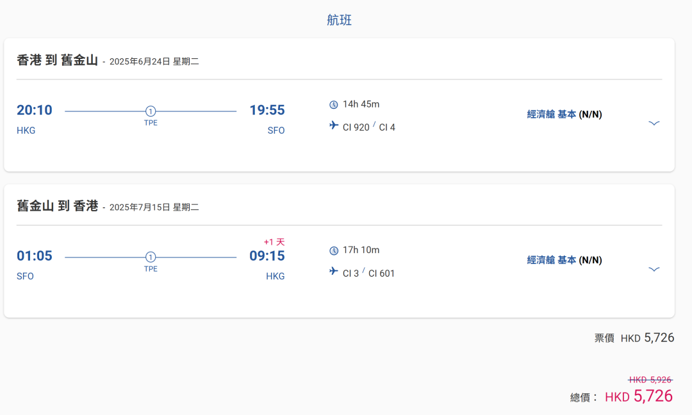Click the outbound TPE stopover circle icon
This screenshot has height=415, width=692.
151,111
